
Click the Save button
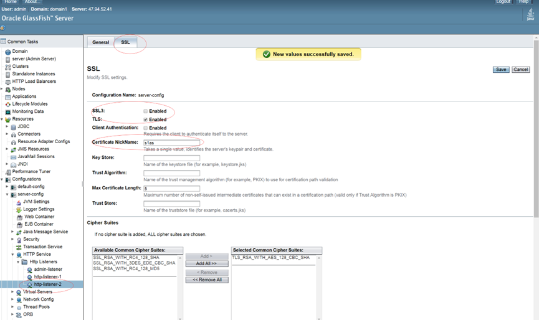pyautogui.click(x=501, y=70)
